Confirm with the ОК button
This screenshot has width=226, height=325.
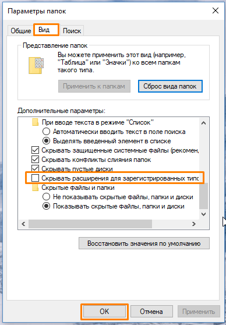(x=104, y=312)
